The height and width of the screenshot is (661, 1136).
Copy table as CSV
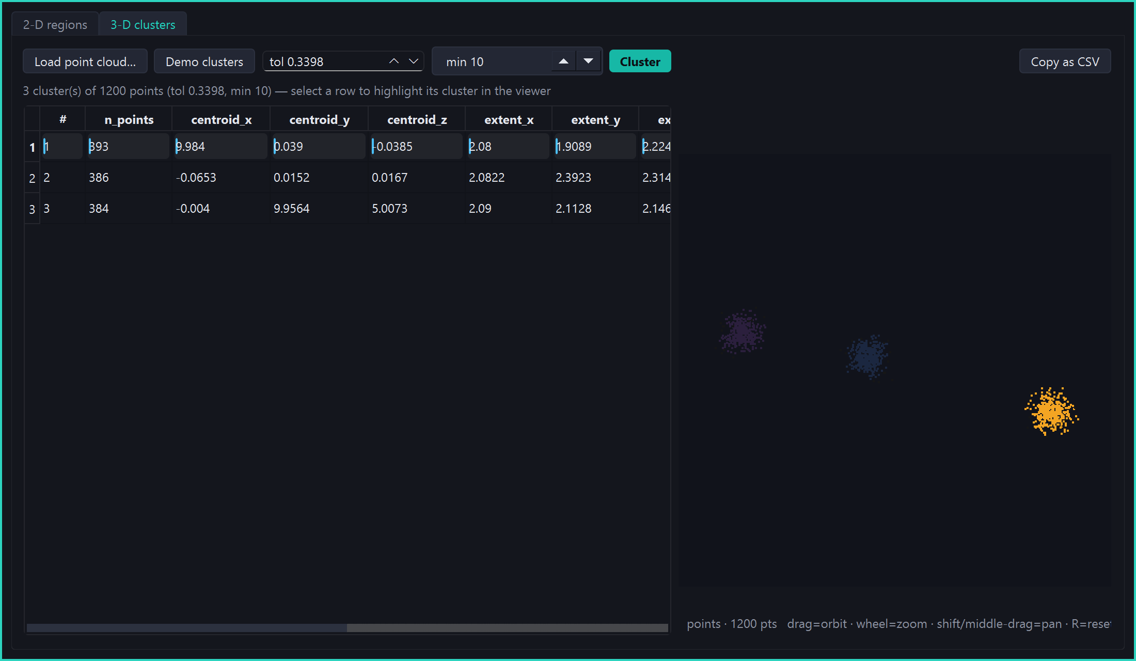coord(1065,61)
